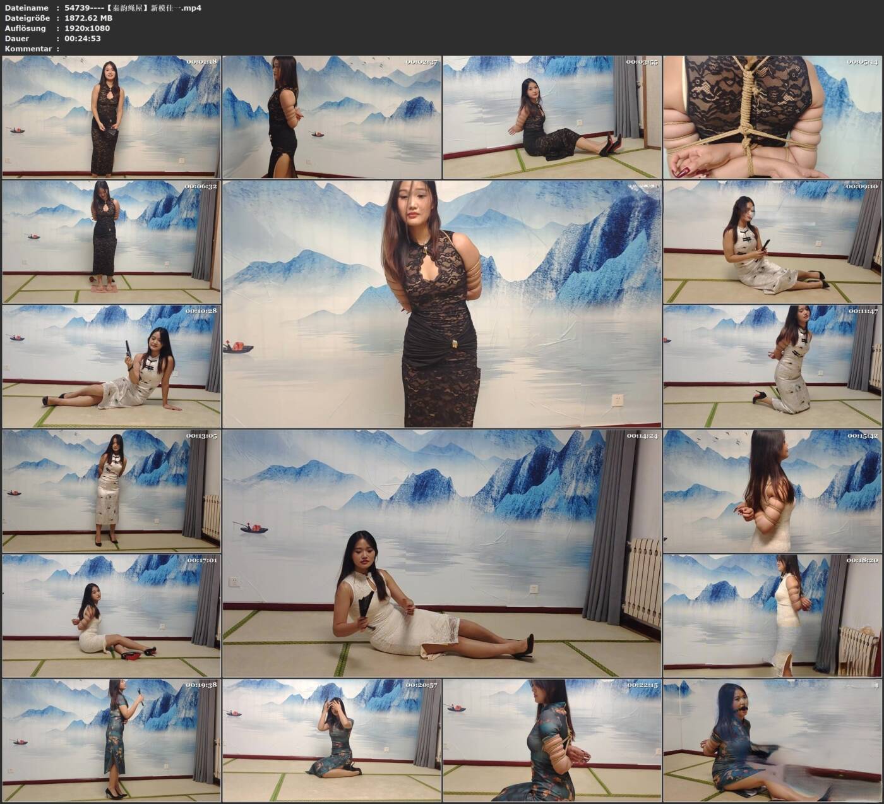
Task: Open the frame at timestamp 00:02:37
Action: (x=331, y=117)
